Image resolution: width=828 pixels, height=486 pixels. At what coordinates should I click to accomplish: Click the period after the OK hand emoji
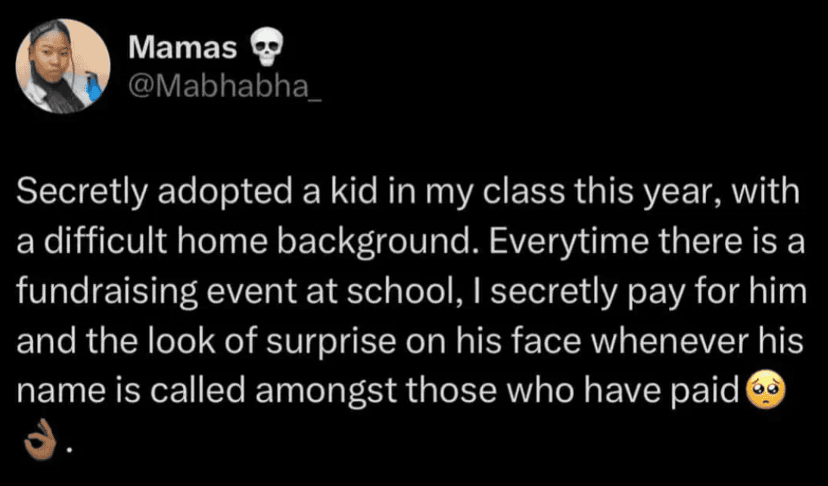(69, 450)
